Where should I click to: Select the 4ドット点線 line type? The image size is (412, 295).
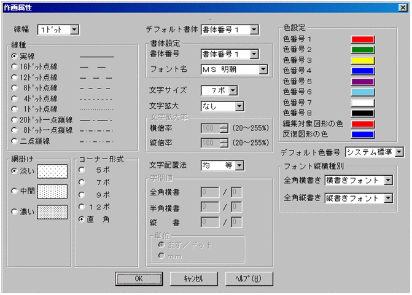pos(14,98)
